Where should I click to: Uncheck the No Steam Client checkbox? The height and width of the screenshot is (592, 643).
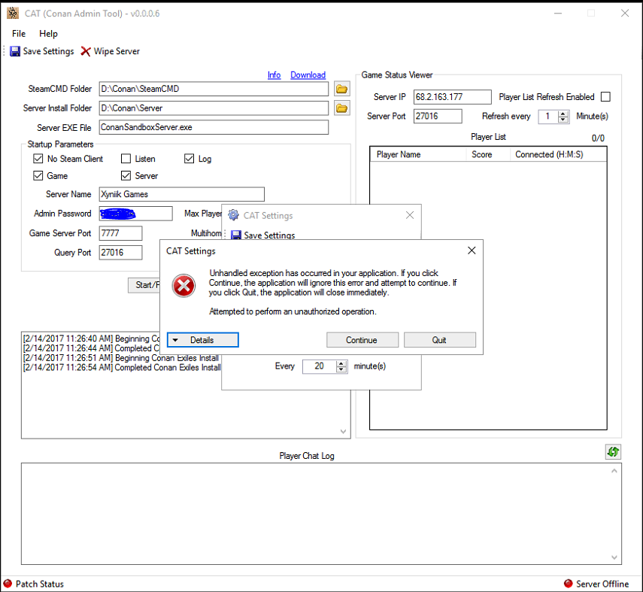[x=38, y=159]
